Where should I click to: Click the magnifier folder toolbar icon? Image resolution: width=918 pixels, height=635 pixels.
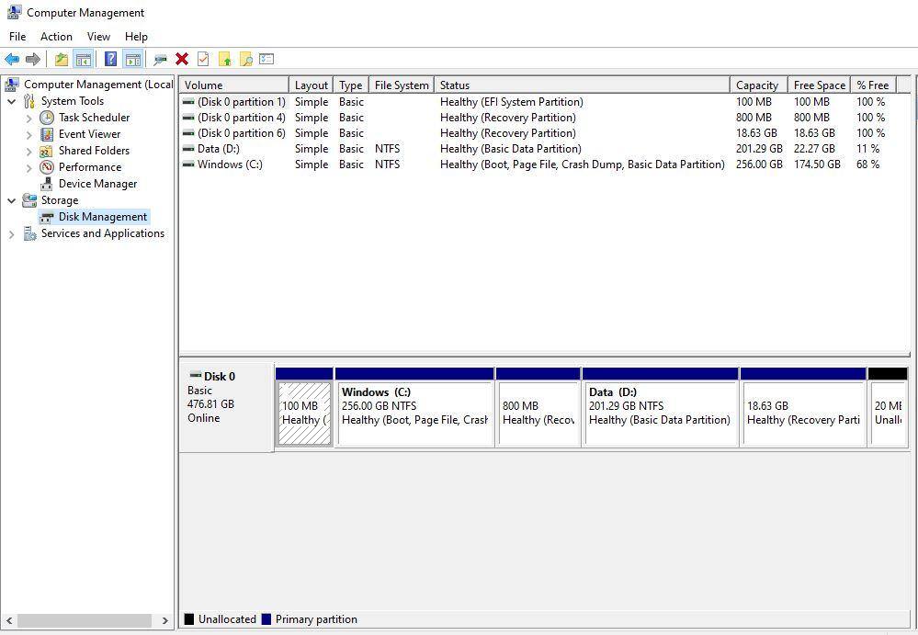245,60
